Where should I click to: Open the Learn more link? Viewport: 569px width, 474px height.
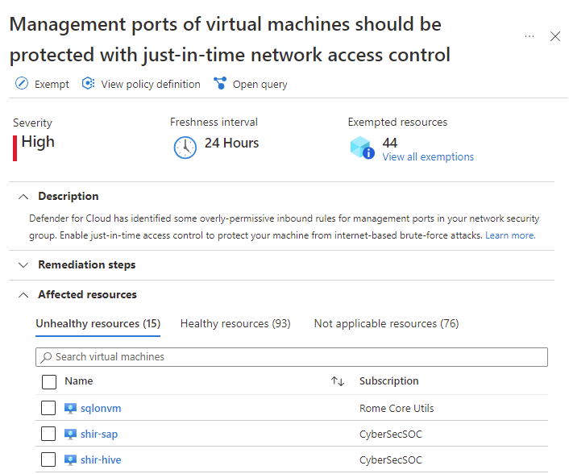tap(509, 235)
